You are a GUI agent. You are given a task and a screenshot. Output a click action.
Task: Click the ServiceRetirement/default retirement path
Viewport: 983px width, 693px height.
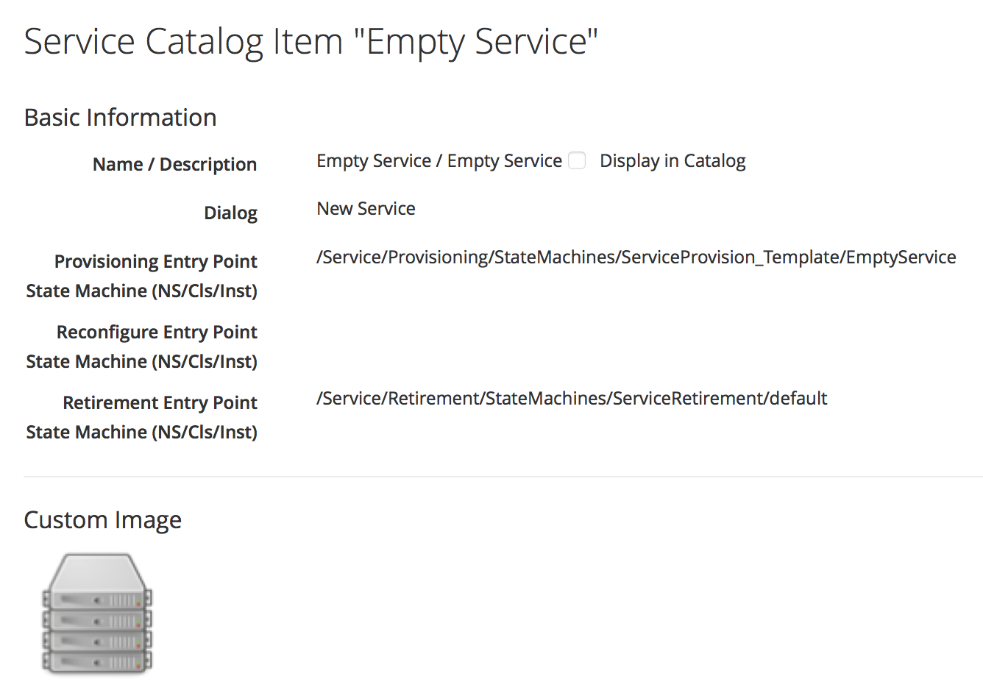pos(572,399)
